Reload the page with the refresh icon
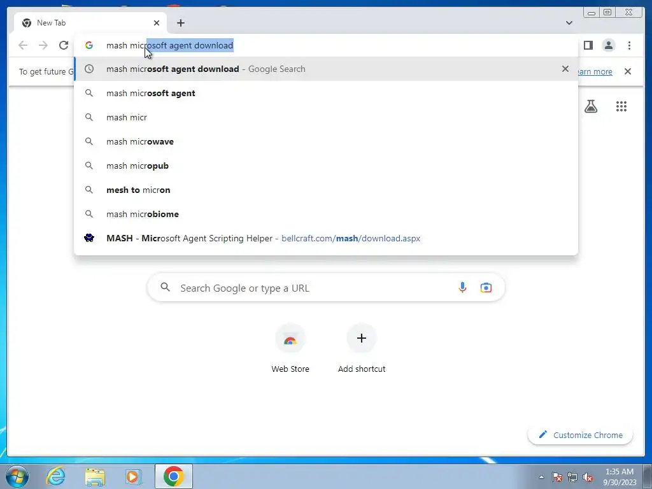 [x=64, y=45]
